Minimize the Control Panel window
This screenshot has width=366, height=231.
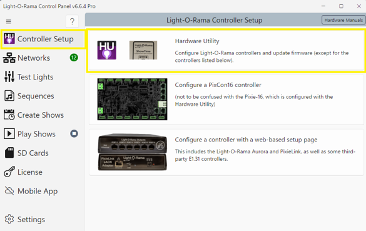[323, 6]
